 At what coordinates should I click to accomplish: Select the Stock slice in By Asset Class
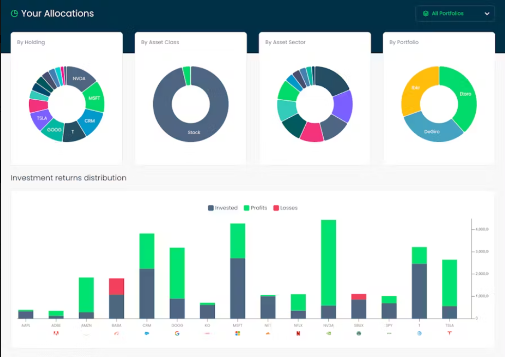[x=191, y=133]
